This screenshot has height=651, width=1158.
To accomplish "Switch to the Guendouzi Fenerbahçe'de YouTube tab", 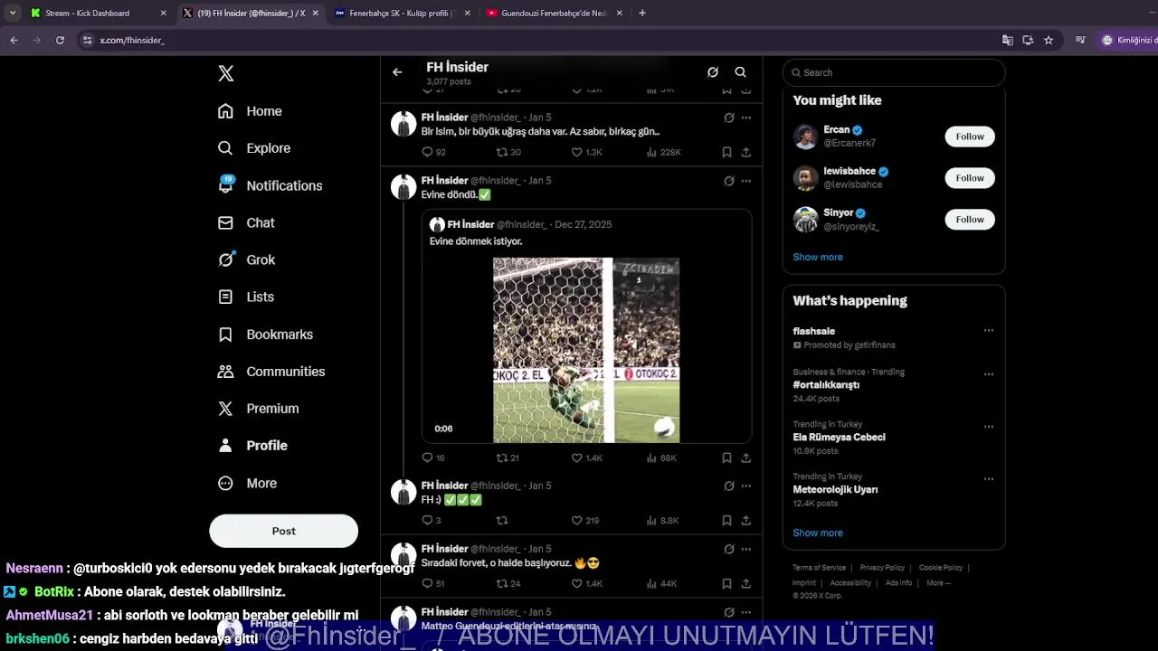I will coord(554,13).
